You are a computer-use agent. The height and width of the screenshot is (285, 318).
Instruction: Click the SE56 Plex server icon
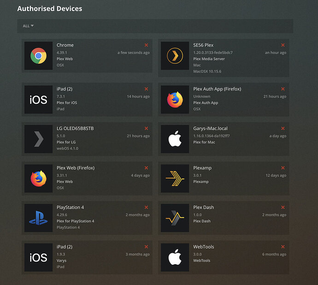(x=175, y=56)
